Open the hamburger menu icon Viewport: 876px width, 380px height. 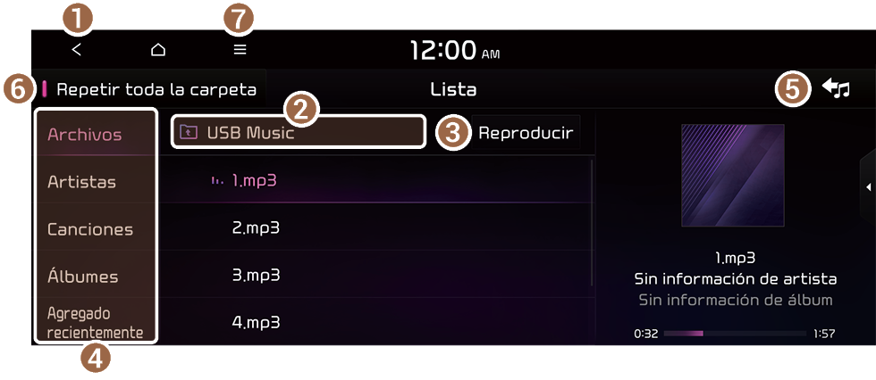tap(240, 50)
